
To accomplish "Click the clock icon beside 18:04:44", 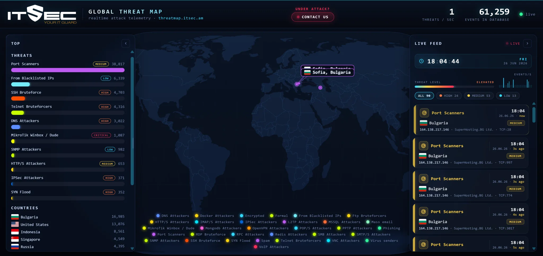I will (421, 61).
